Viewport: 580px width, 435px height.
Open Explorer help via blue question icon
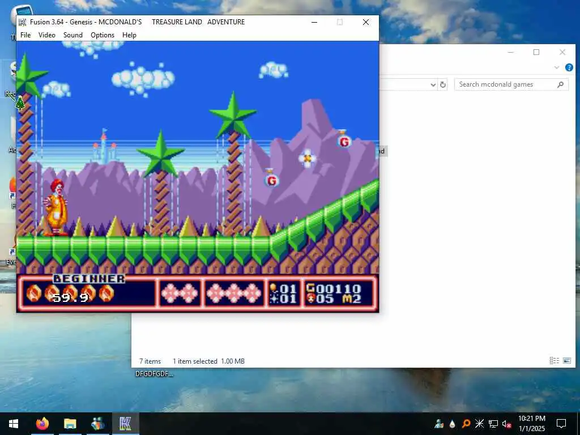tap(569, 67)
